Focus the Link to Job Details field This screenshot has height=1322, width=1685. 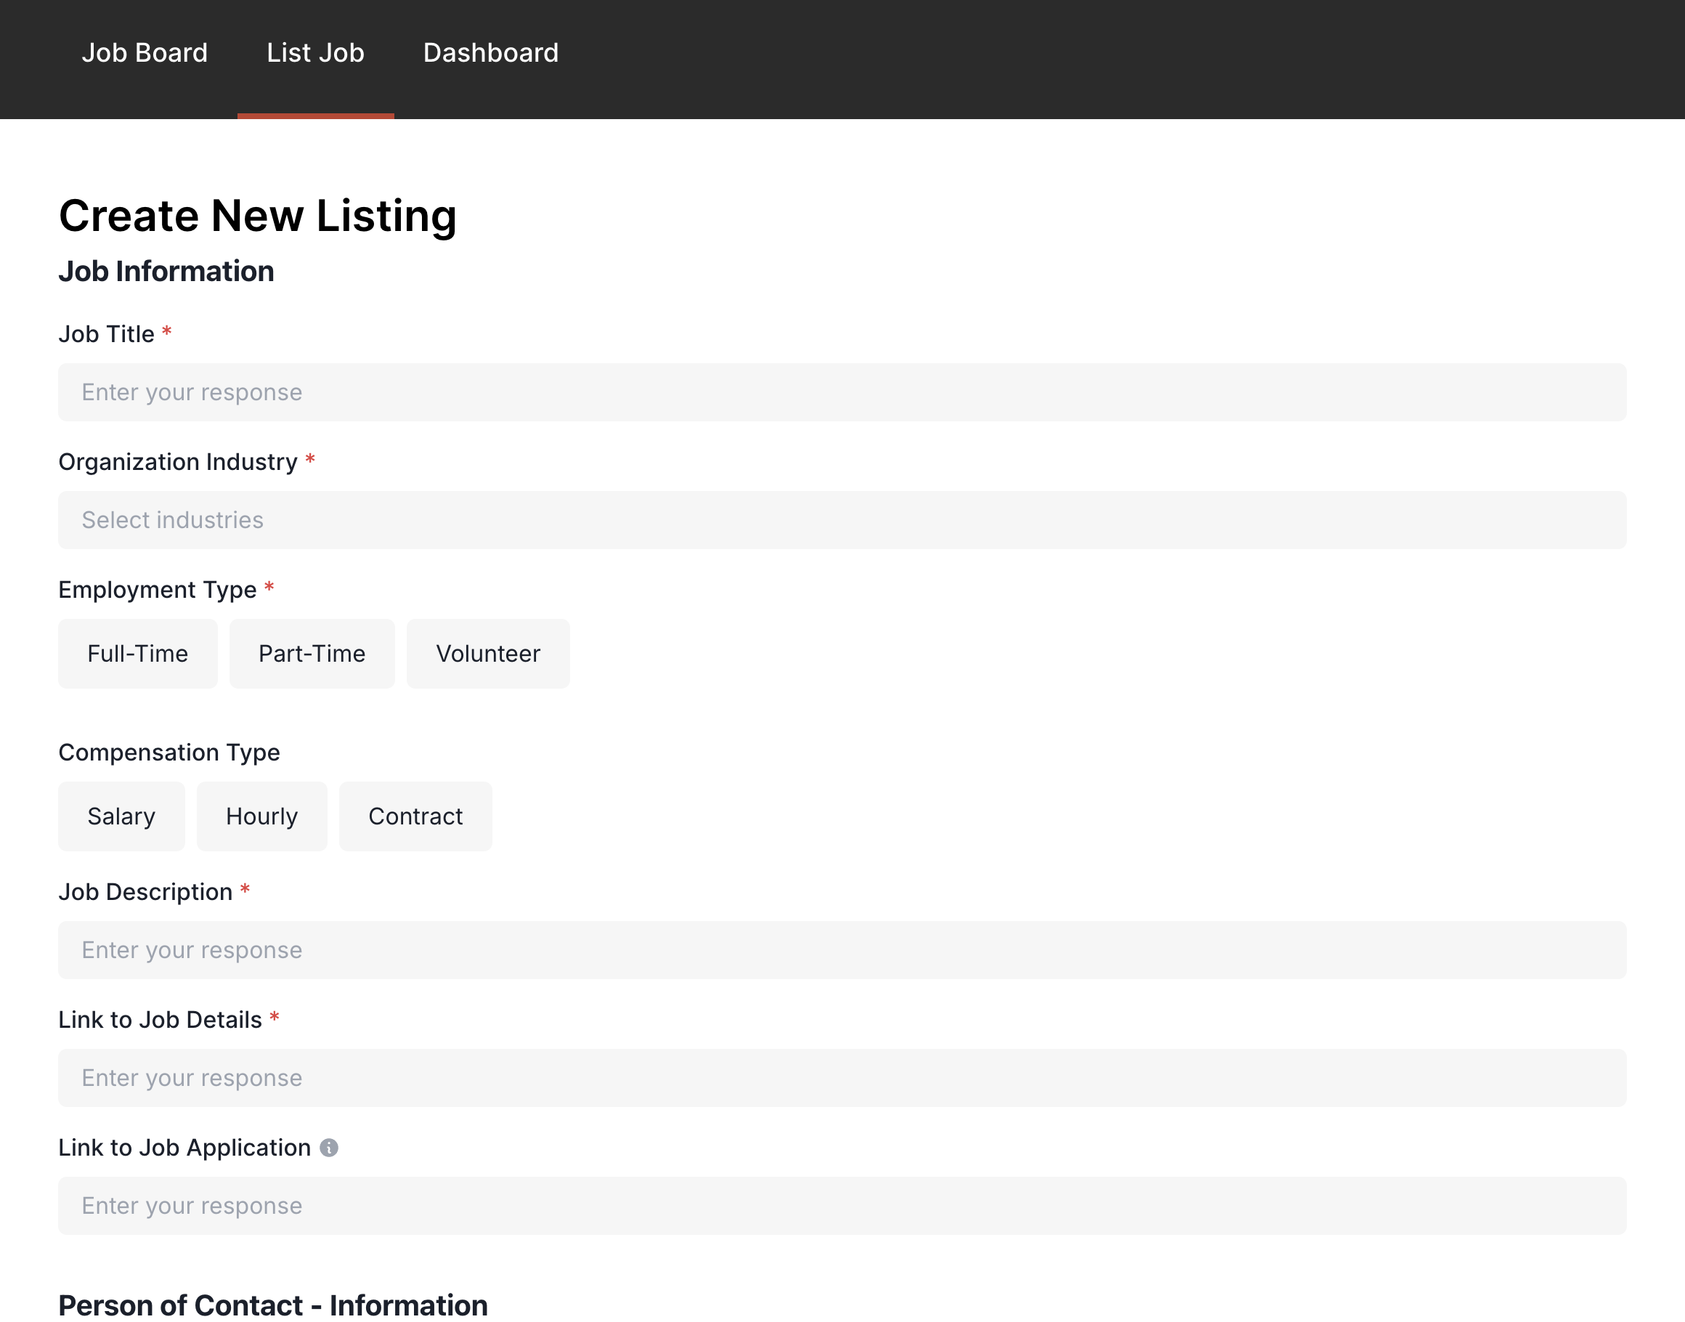pos(842,1078)
